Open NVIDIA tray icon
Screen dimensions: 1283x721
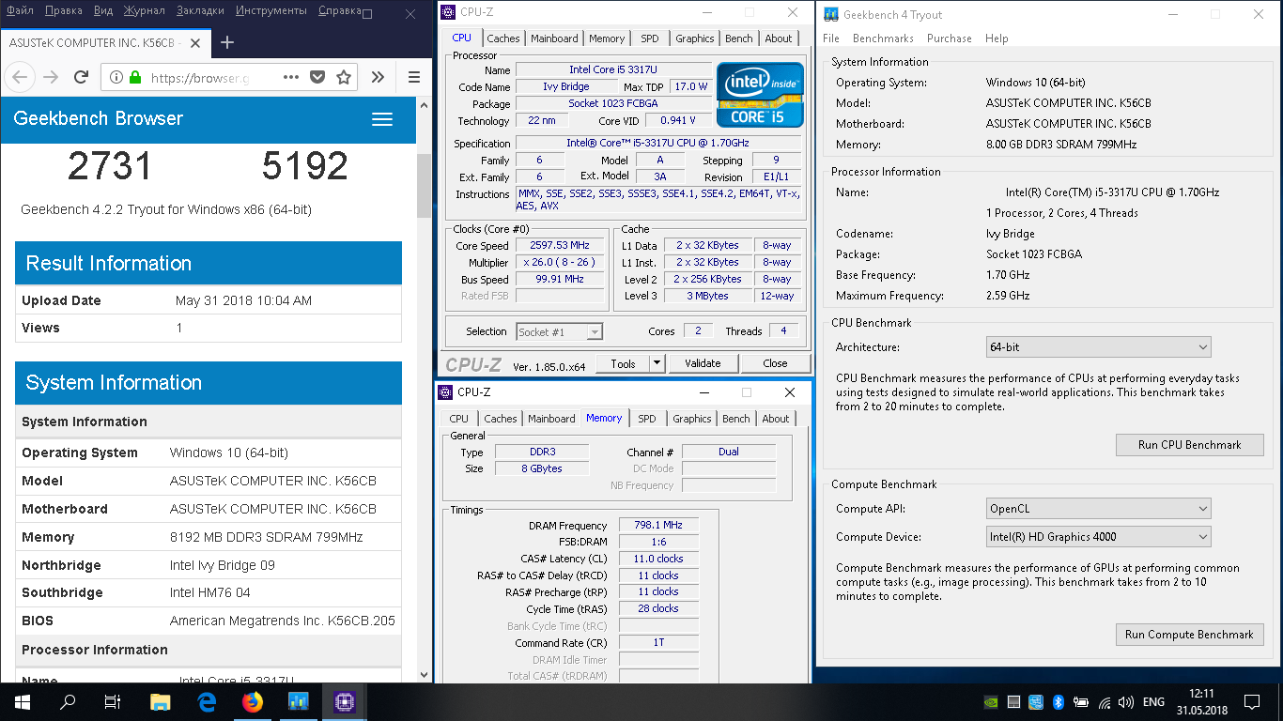[x=991, y=701]
